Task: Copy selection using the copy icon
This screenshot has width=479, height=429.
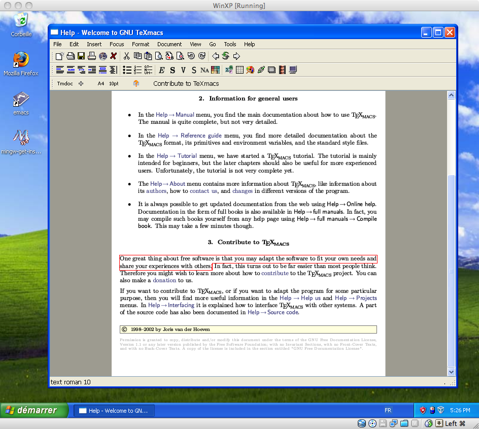Action: point(138,56)
